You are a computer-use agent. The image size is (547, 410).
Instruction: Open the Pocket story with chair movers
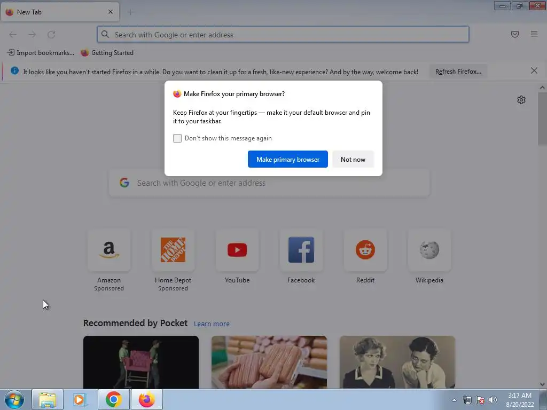pos(141,362)
